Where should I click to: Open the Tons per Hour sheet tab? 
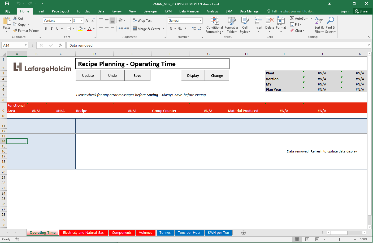(x=189, y=233)
